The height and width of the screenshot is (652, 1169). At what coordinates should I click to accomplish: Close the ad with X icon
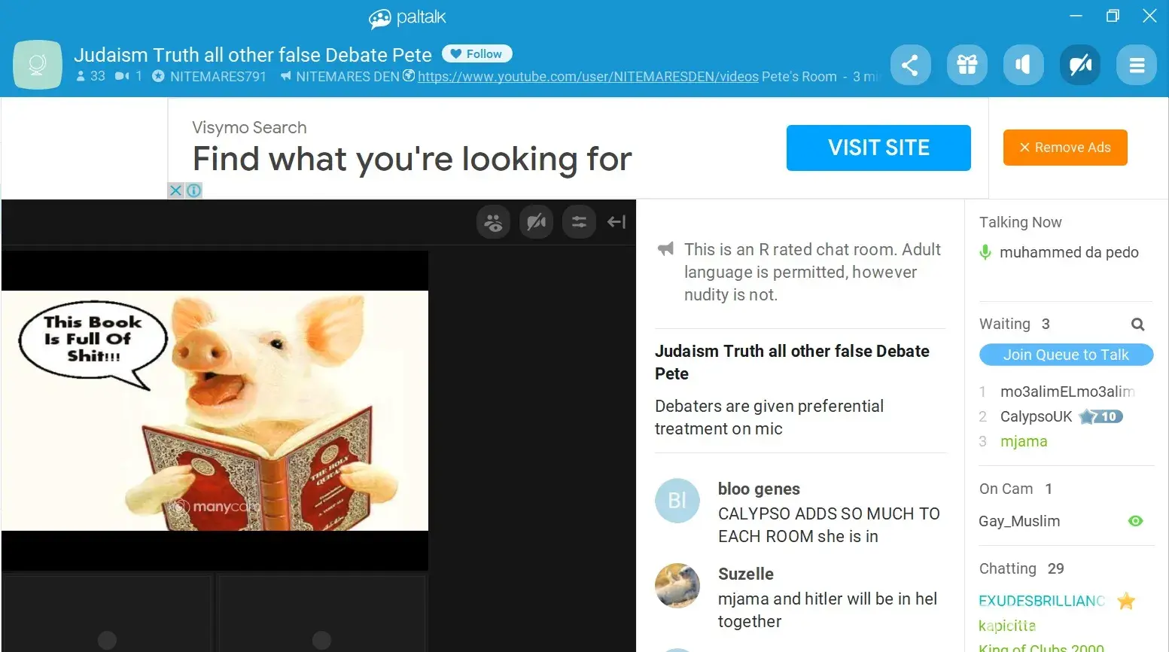point(175,190)
